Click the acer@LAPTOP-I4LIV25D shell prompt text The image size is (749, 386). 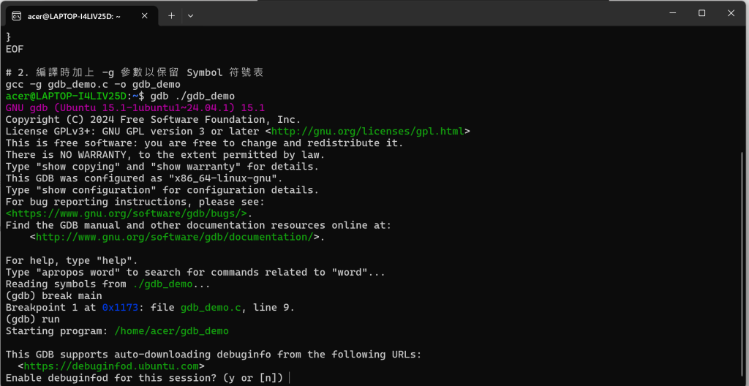pyautogui.click(x=66, y=96)
